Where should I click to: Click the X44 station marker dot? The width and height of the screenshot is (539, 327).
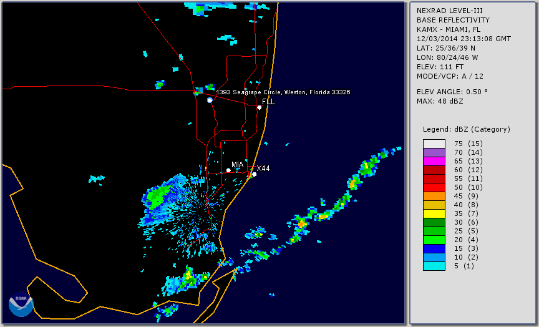(x=255, y=175)
